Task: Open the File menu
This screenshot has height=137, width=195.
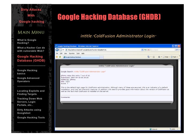Action: pos(57,54)
